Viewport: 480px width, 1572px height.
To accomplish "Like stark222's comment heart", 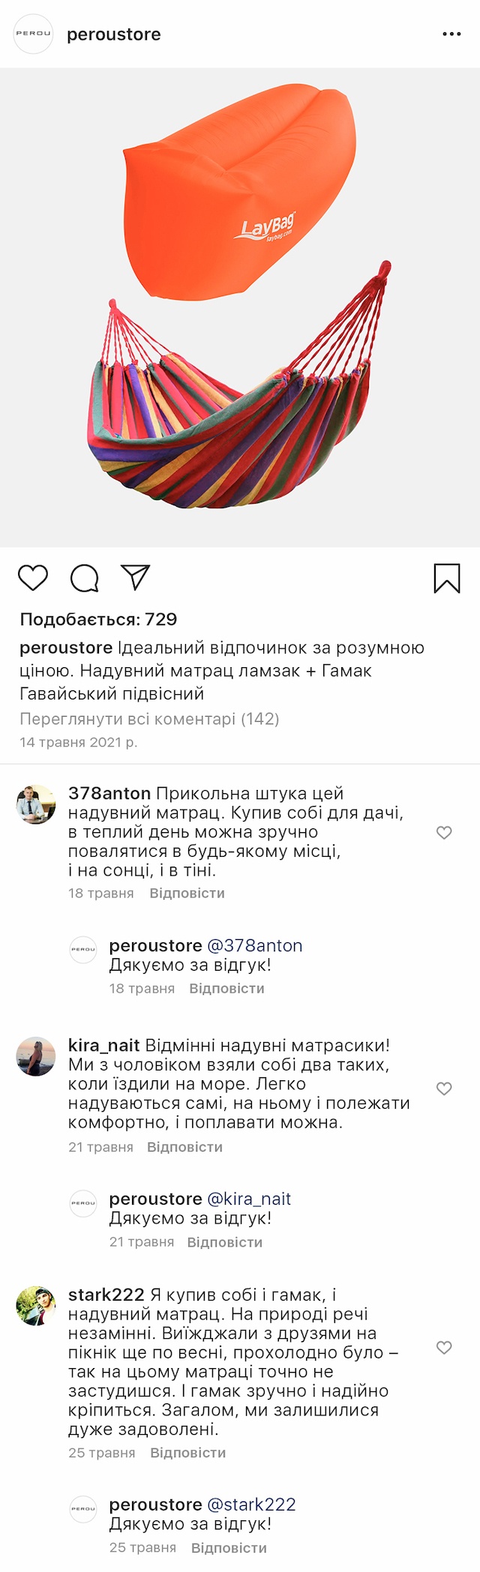I will pyautogui.click(x=444, y=1348).
